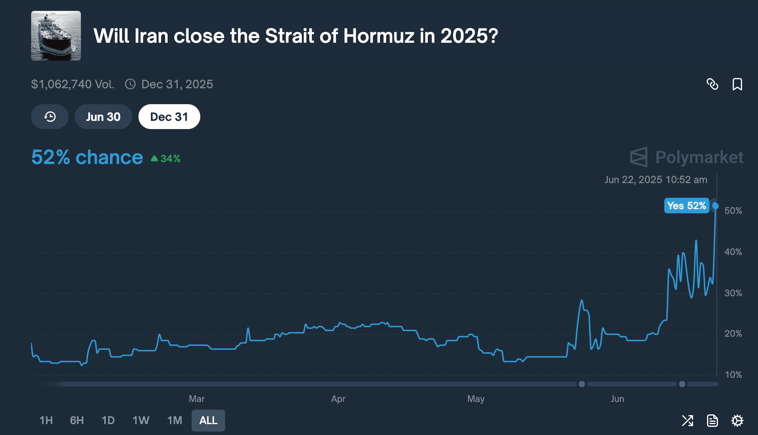Bookmark this market
Viewport: 758px width, 435px height.
click(x=737, y=84)
